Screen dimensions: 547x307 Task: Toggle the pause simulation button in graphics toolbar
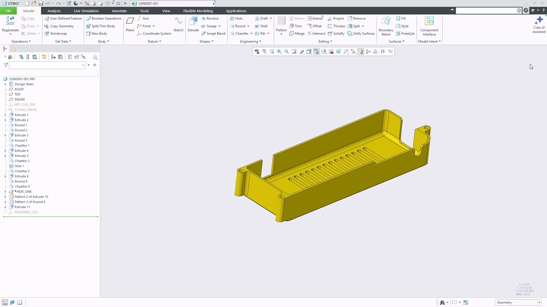point(383,51)
